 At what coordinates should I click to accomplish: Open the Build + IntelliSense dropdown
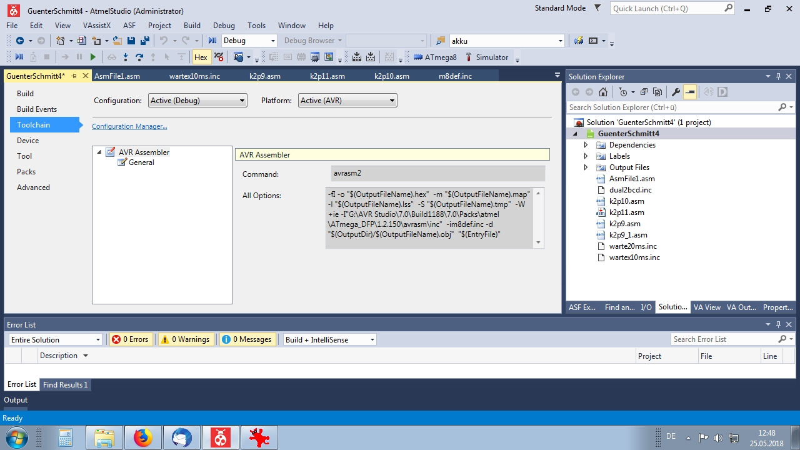click(x=330, y=339)
